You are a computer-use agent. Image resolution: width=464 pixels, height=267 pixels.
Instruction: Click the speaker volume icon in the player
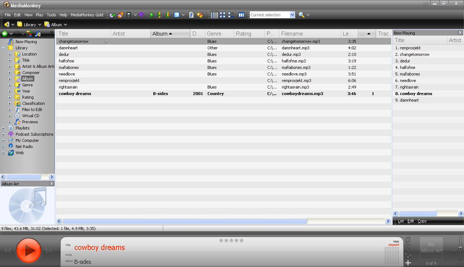click(453, 251)
